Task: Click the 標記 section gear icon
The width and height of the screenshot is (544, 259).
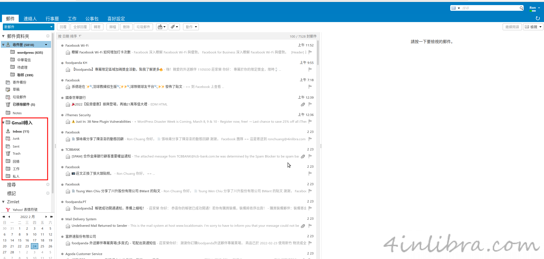Action: point(48,193)
